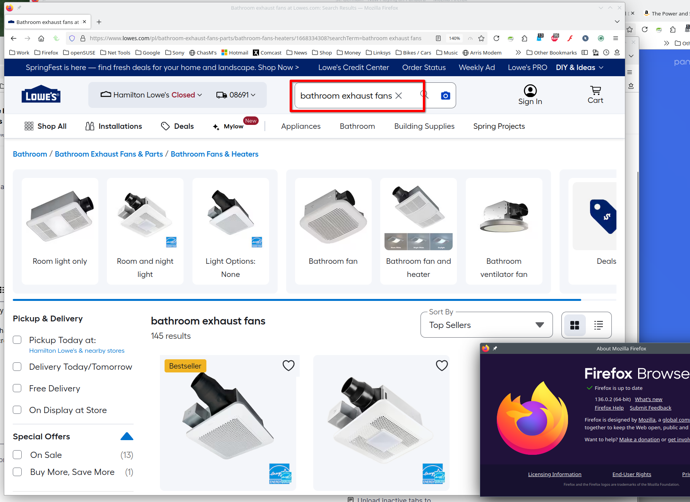The width and height of the screenshot is (690, 502).
Task: Open Spring Projects menu item
Action: [x=499, y=126]
